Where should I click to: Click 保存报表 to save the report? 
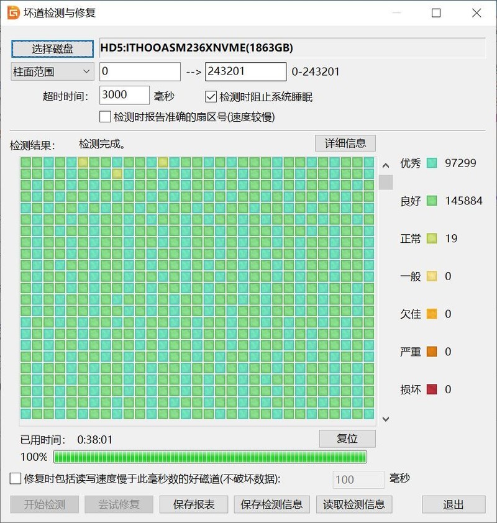coord(193,504)
